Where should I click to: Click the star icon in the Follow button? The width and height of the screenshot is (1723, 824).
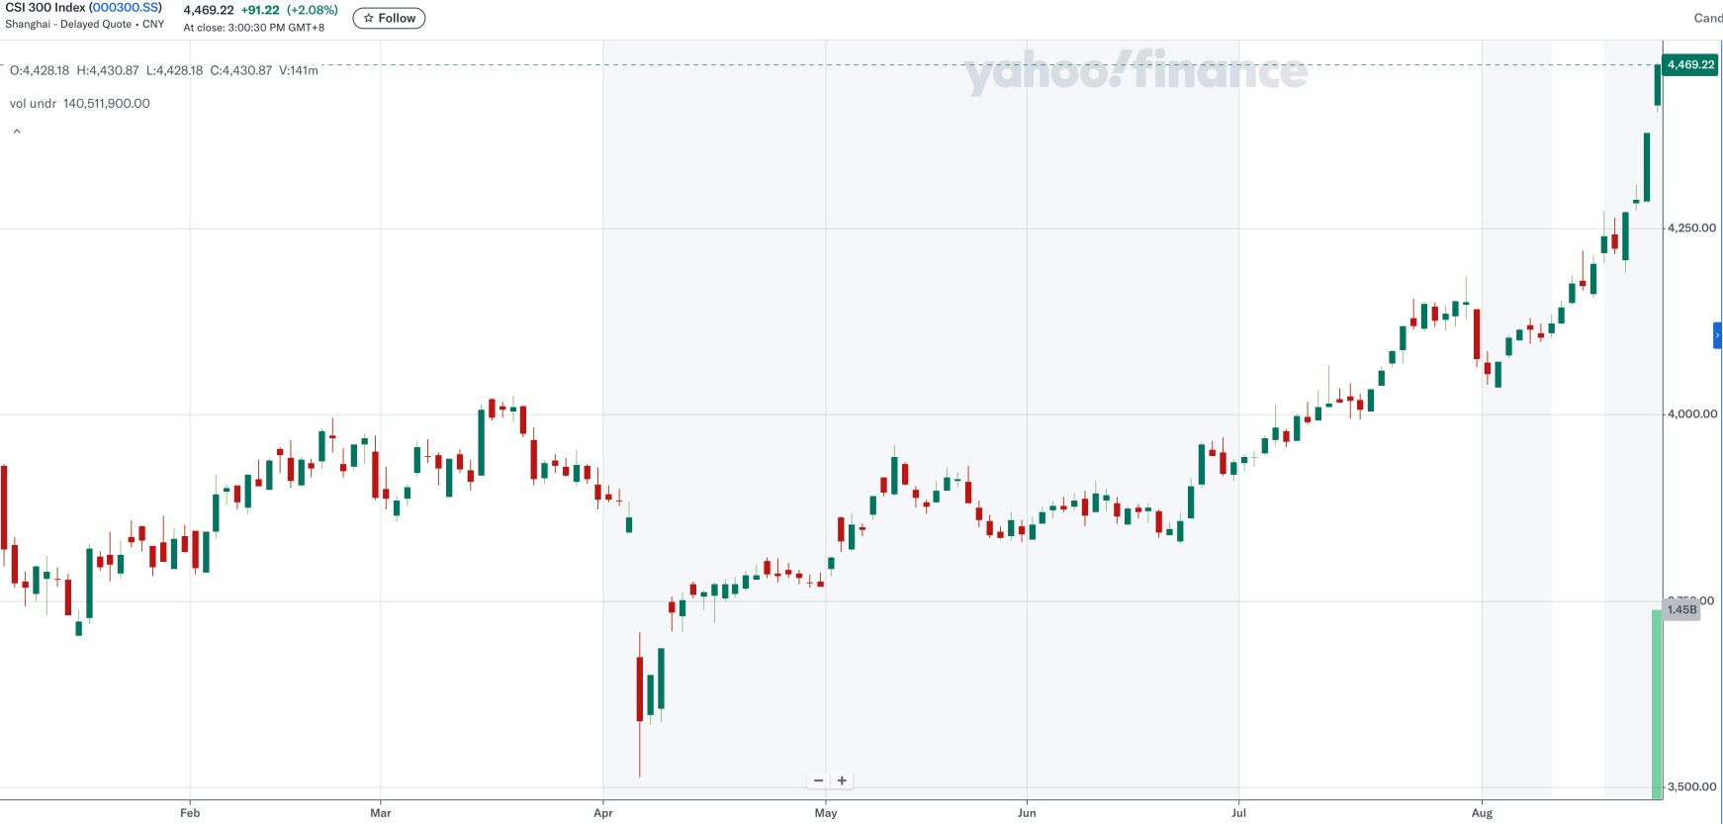(369, 18)
